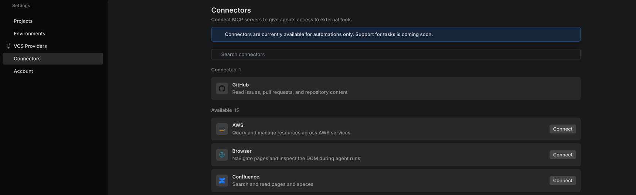
Task: Click the 'Available 15' section label
Action: pyautogui.click(x=225, y=110)
